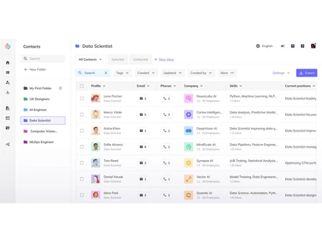322x242 pixels.
Task: Open the list view icon in sidebar
Action: pyautogui.click(x=8, y=72)
